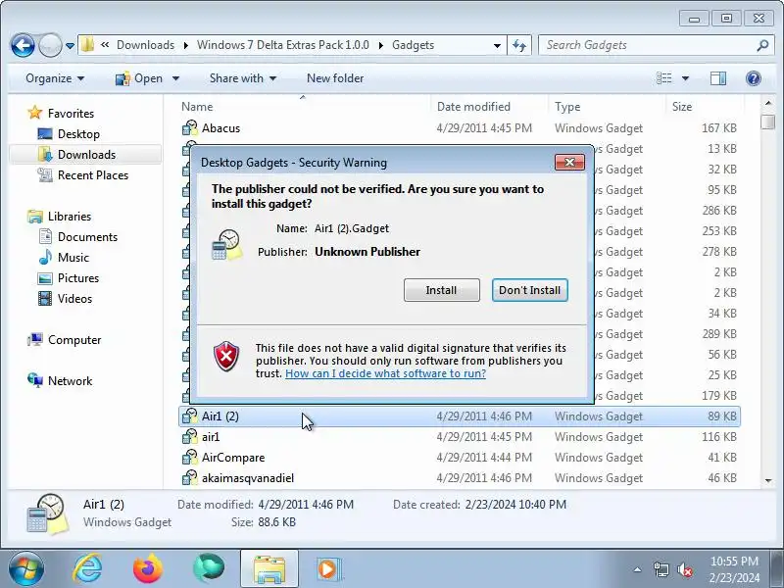Open the Share with menu

[243, 78]
